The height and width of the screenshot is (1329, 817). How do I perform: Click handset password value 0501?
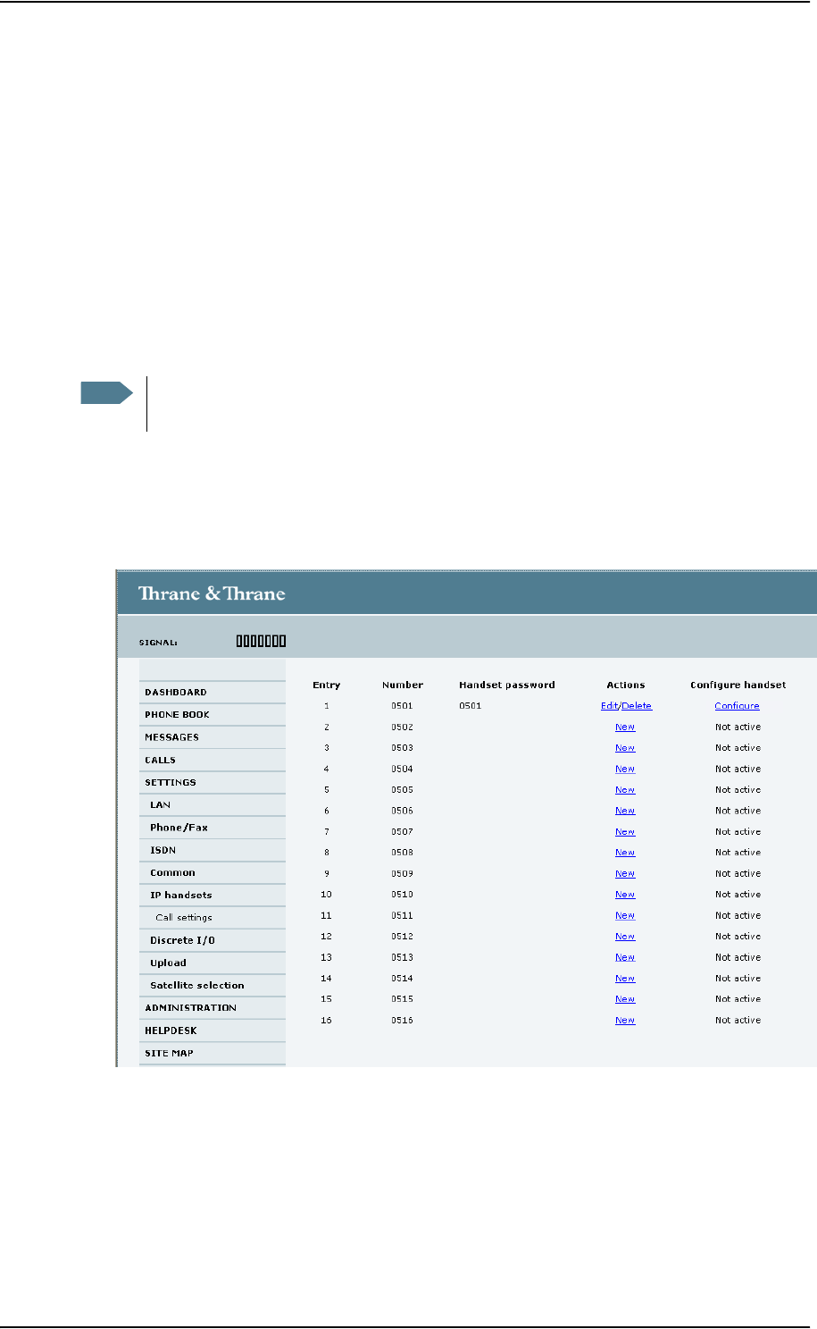click(x=470, y=706)
